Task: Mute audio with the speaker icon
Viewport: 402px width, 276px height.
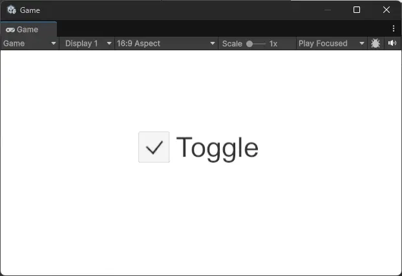Action: tap(392, 43)
